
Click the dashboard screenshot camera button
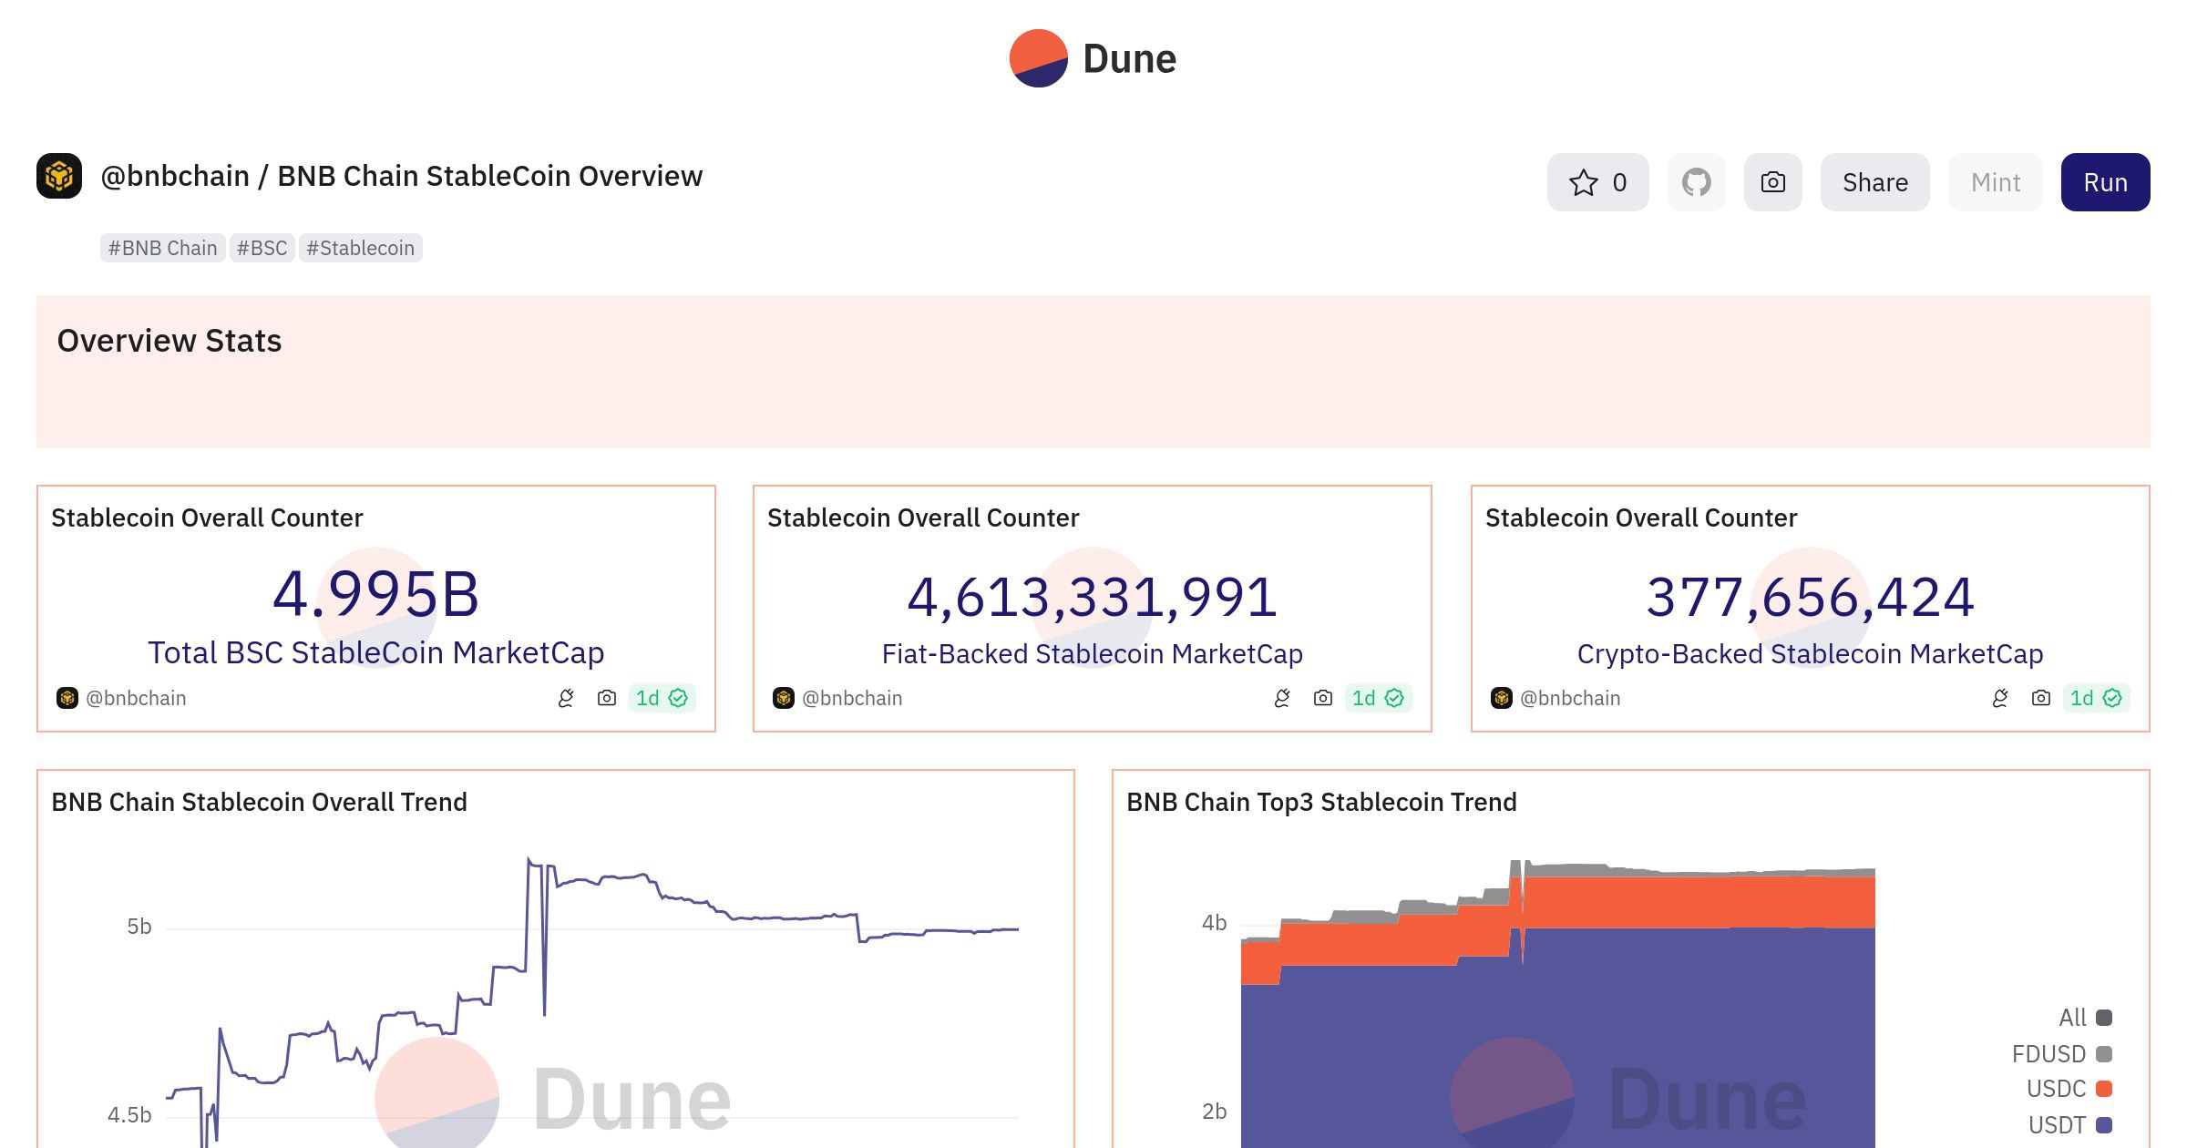(x=1772, y=182)
